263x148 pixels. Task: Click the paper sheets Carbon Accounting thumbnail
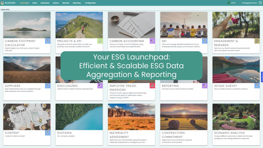coord(131,25)
